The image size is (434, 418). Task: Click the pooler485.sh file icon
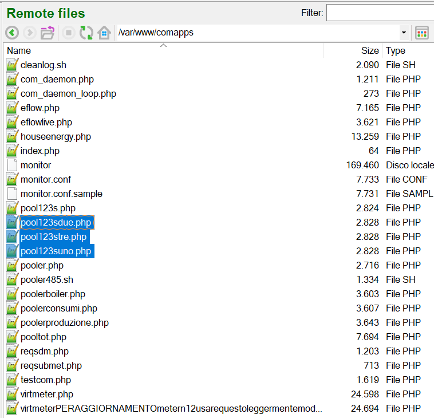pyautogui.click(x=12, y=279)
